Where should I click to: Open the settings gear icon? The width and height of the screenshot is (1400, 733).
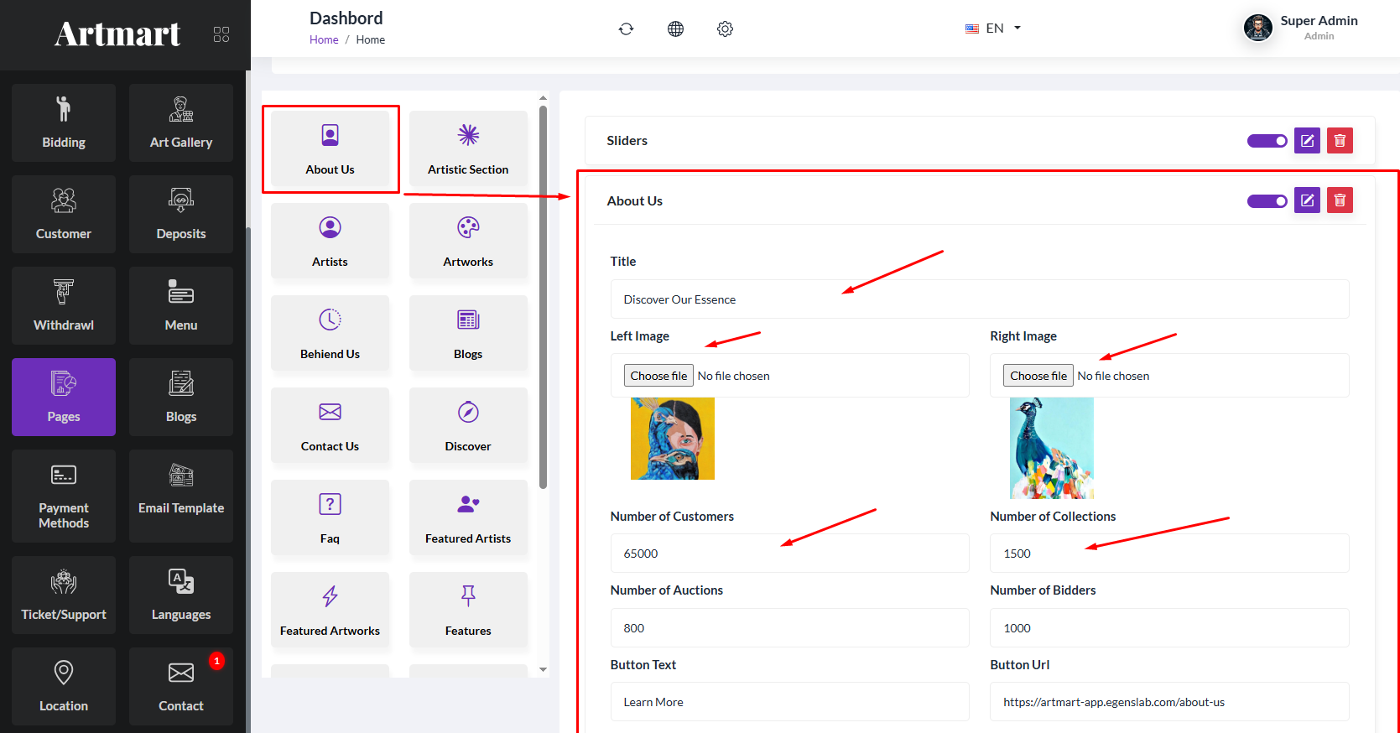[x=725, y=29]
